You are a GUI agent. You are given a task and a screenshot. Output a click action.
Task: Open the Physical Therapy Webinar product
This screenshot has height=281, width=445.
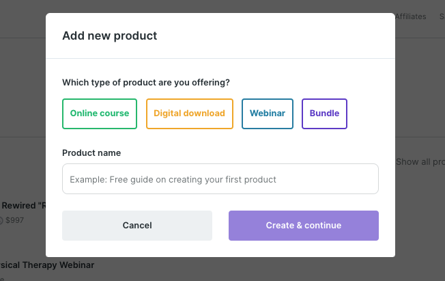tap(46, 265)
